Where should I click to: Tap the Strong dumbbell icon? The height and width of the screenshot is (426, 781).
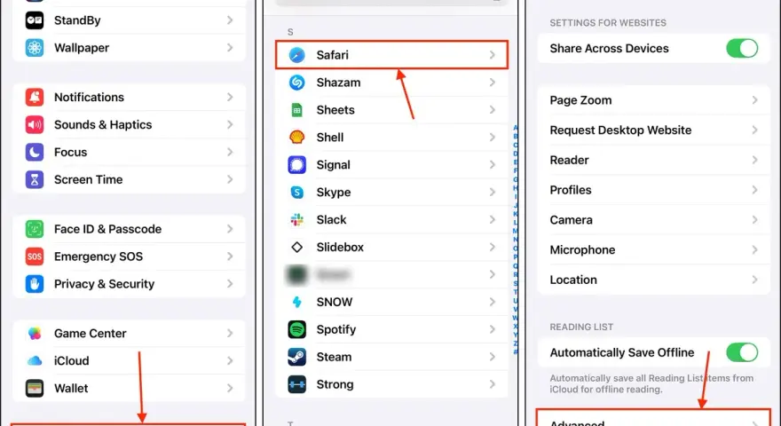pos(296,384)
